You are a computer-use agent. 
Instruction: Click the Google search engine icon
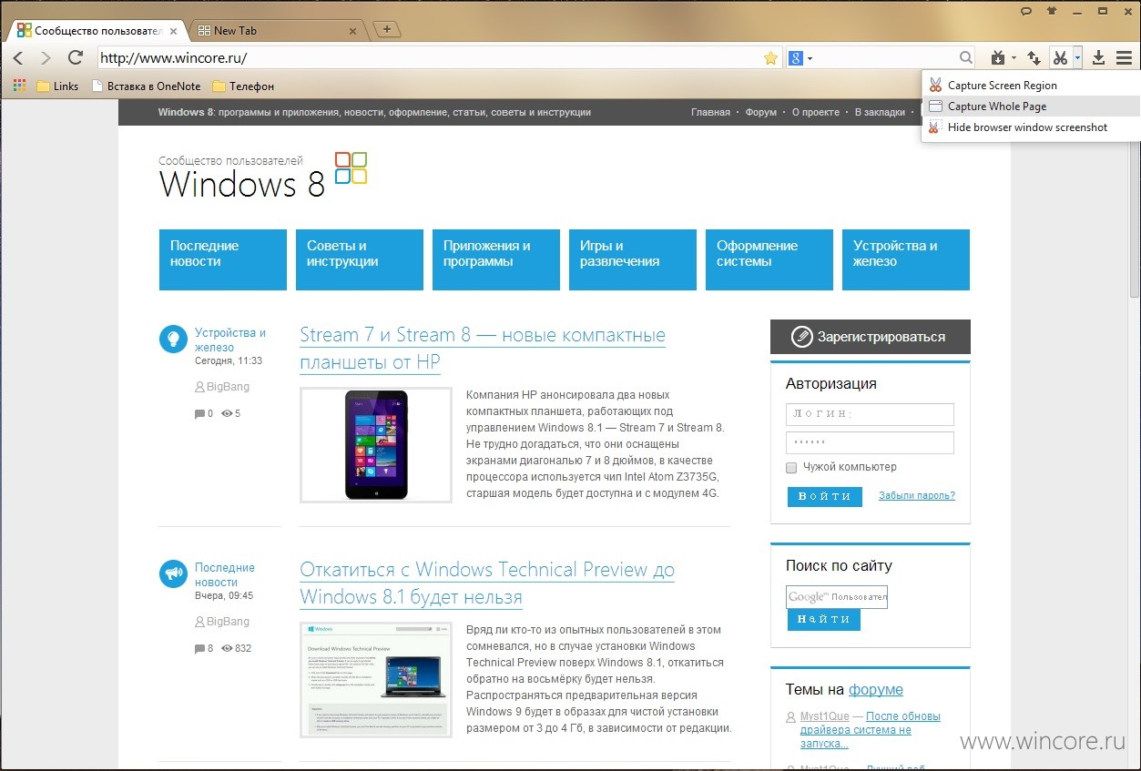(x=795, y=58)
